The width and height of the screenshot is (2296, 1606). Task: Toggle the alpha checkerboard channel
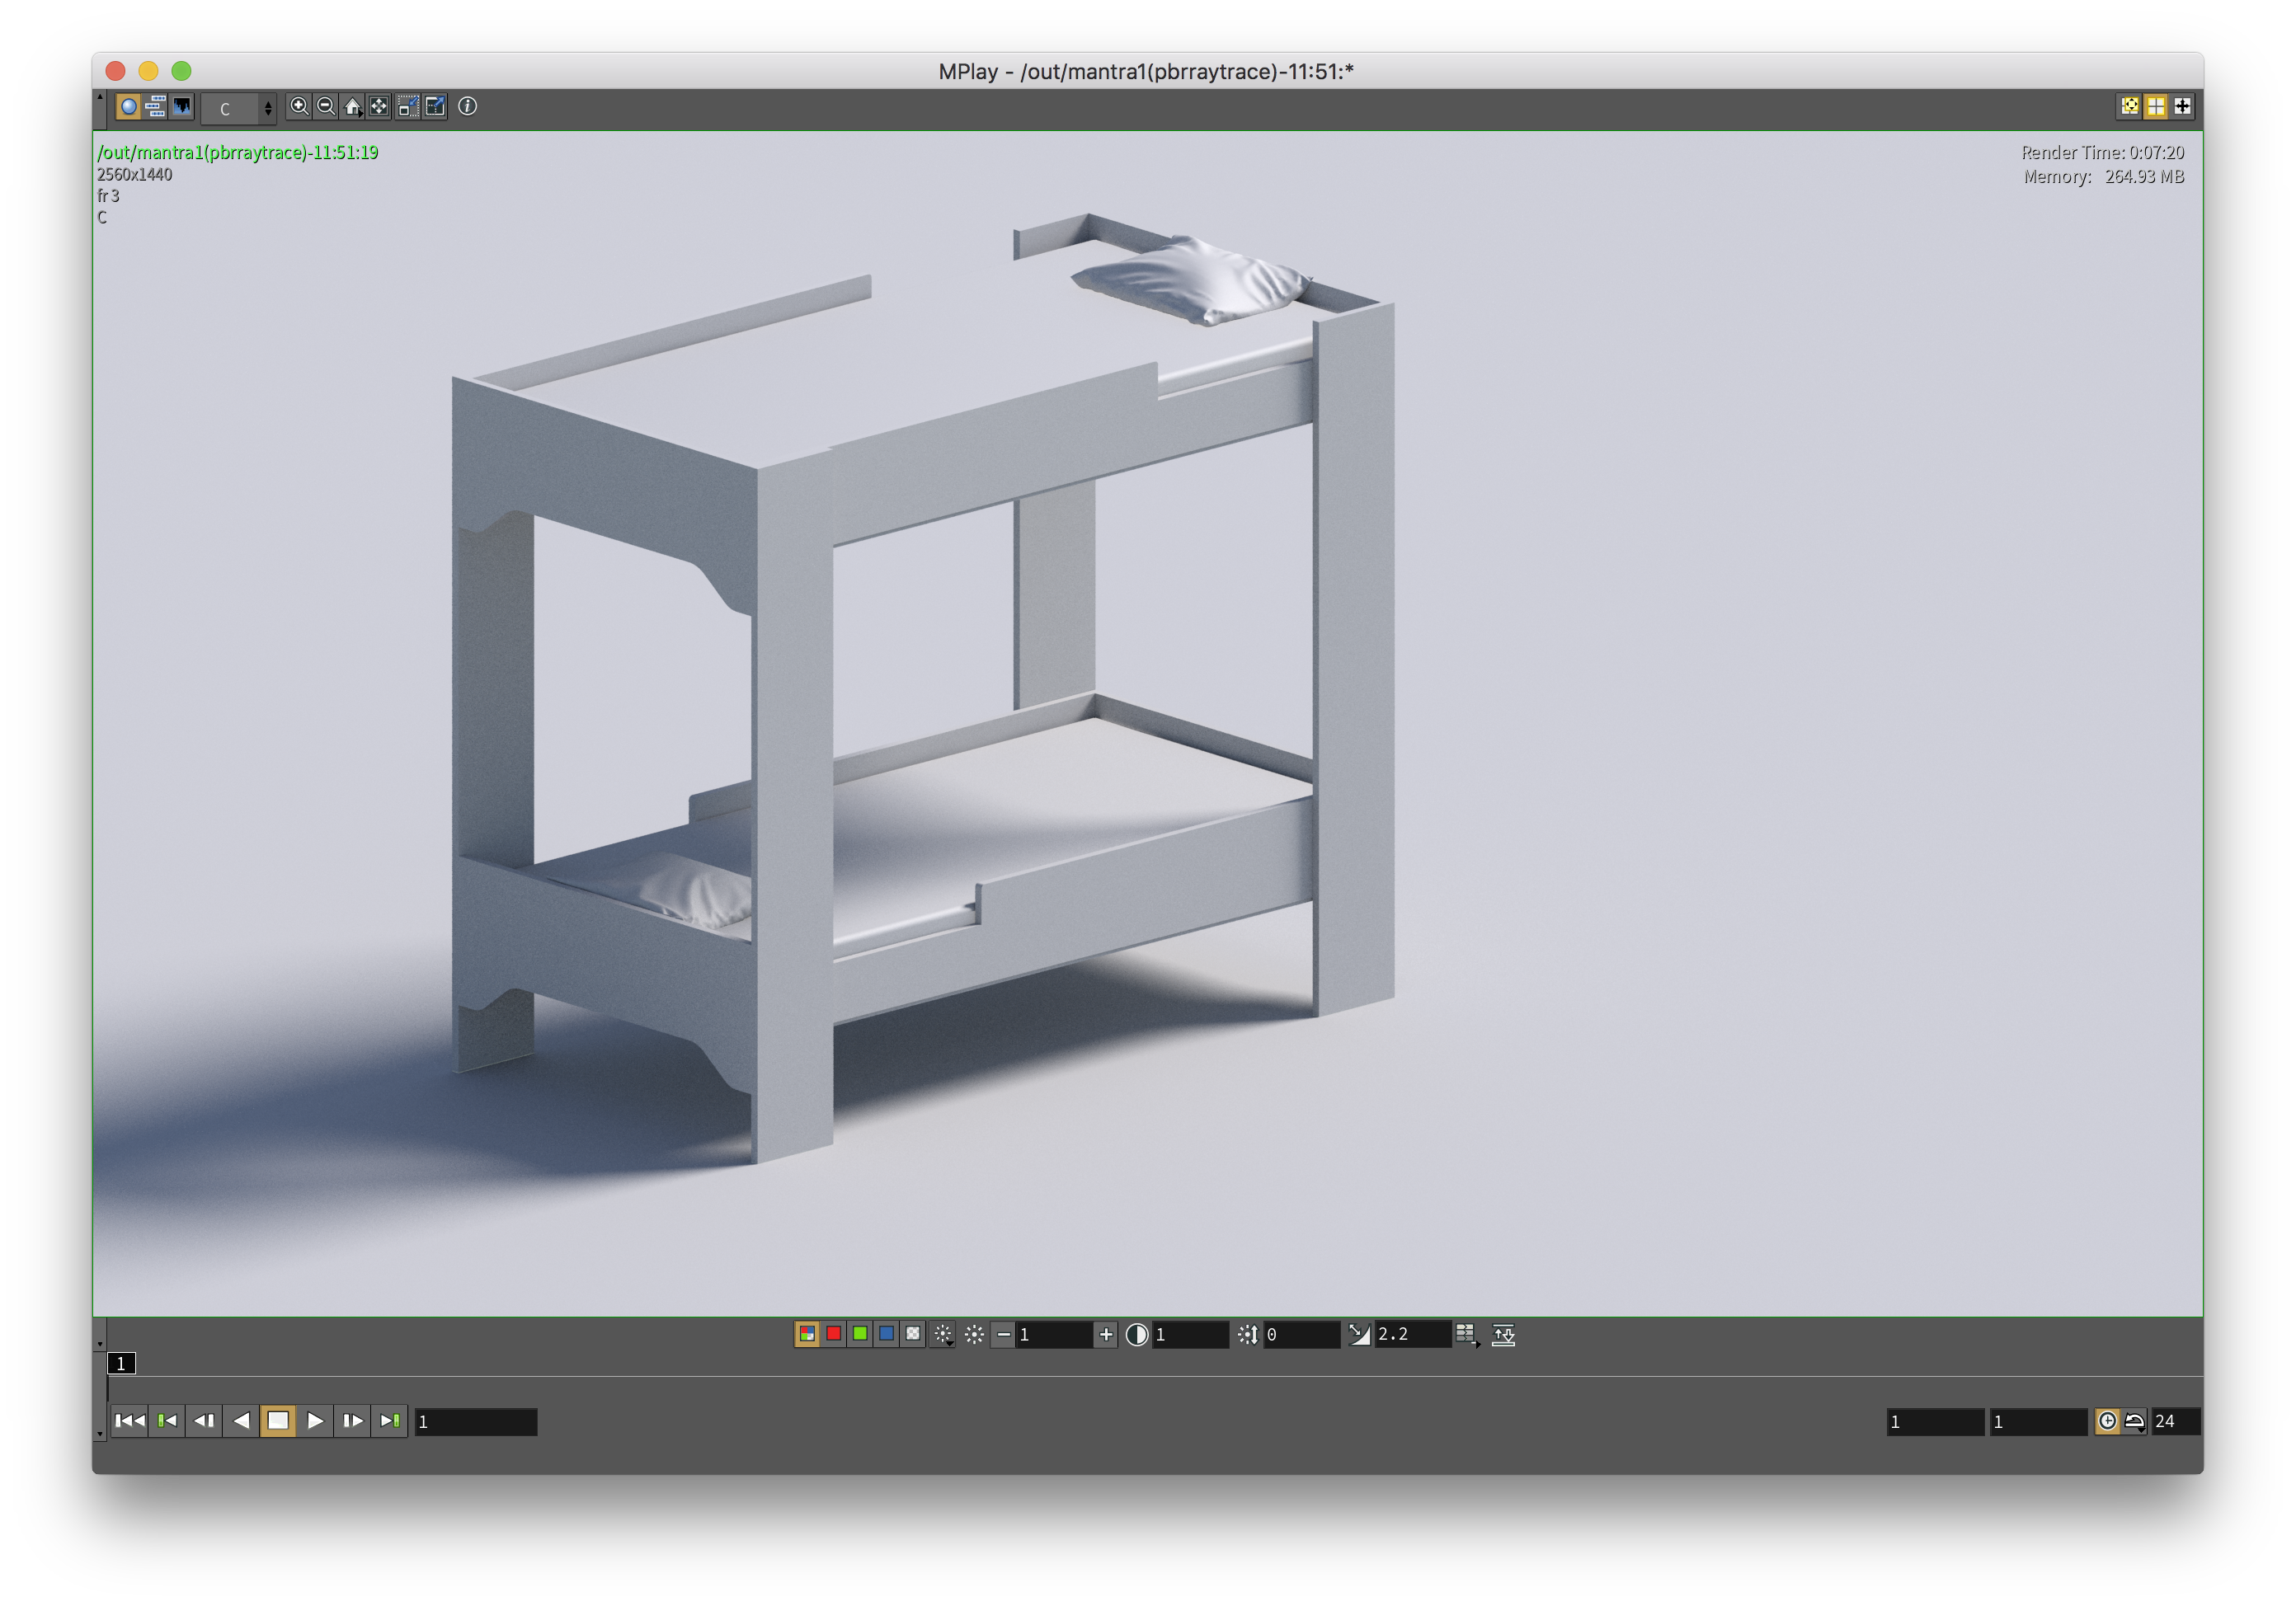pyautogui.click(x=913, y=1334)
